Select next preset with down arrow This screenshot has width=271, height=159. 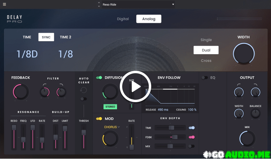coord(99,6)
